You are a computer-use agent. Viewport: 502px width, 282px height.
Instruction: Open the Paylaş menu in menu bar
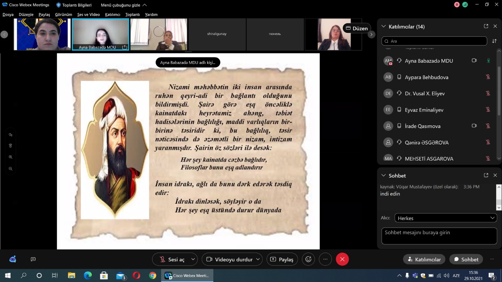pyautogui.click(x=44, y=14)
